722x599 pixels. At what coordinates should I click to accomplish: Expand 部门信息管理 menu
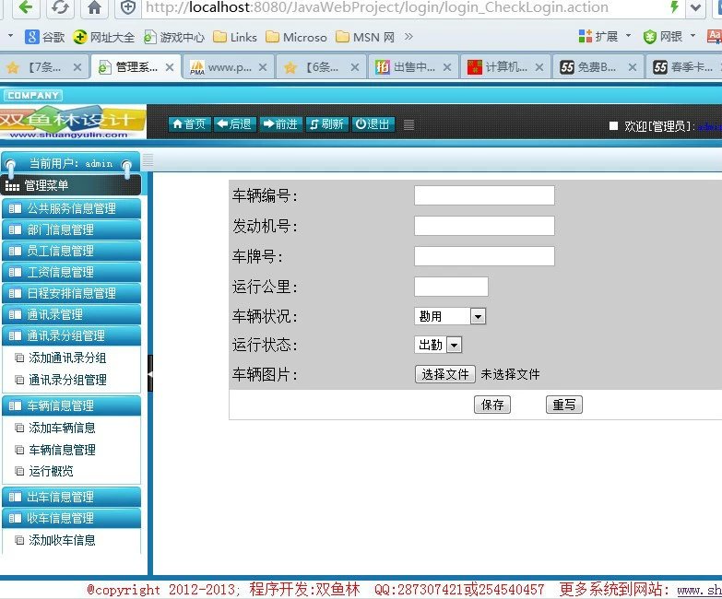pyautogui.click(x=71, y=229)
